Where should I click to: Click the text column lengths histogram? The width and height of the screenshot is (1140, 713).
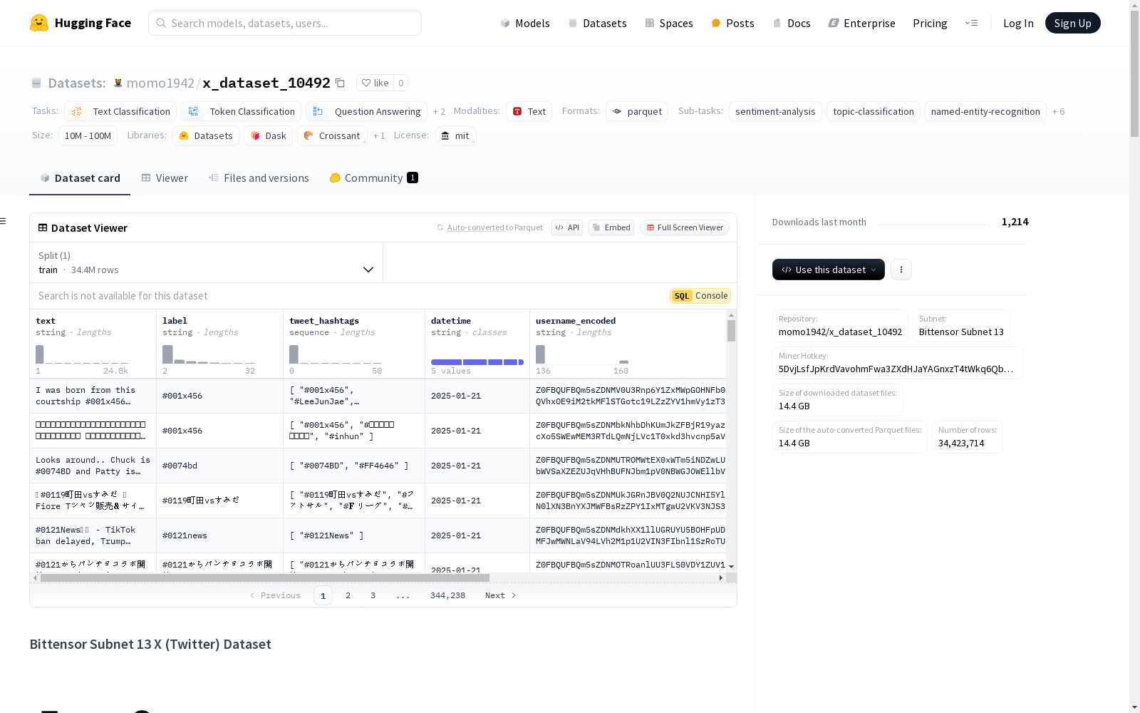coord(82,354)
